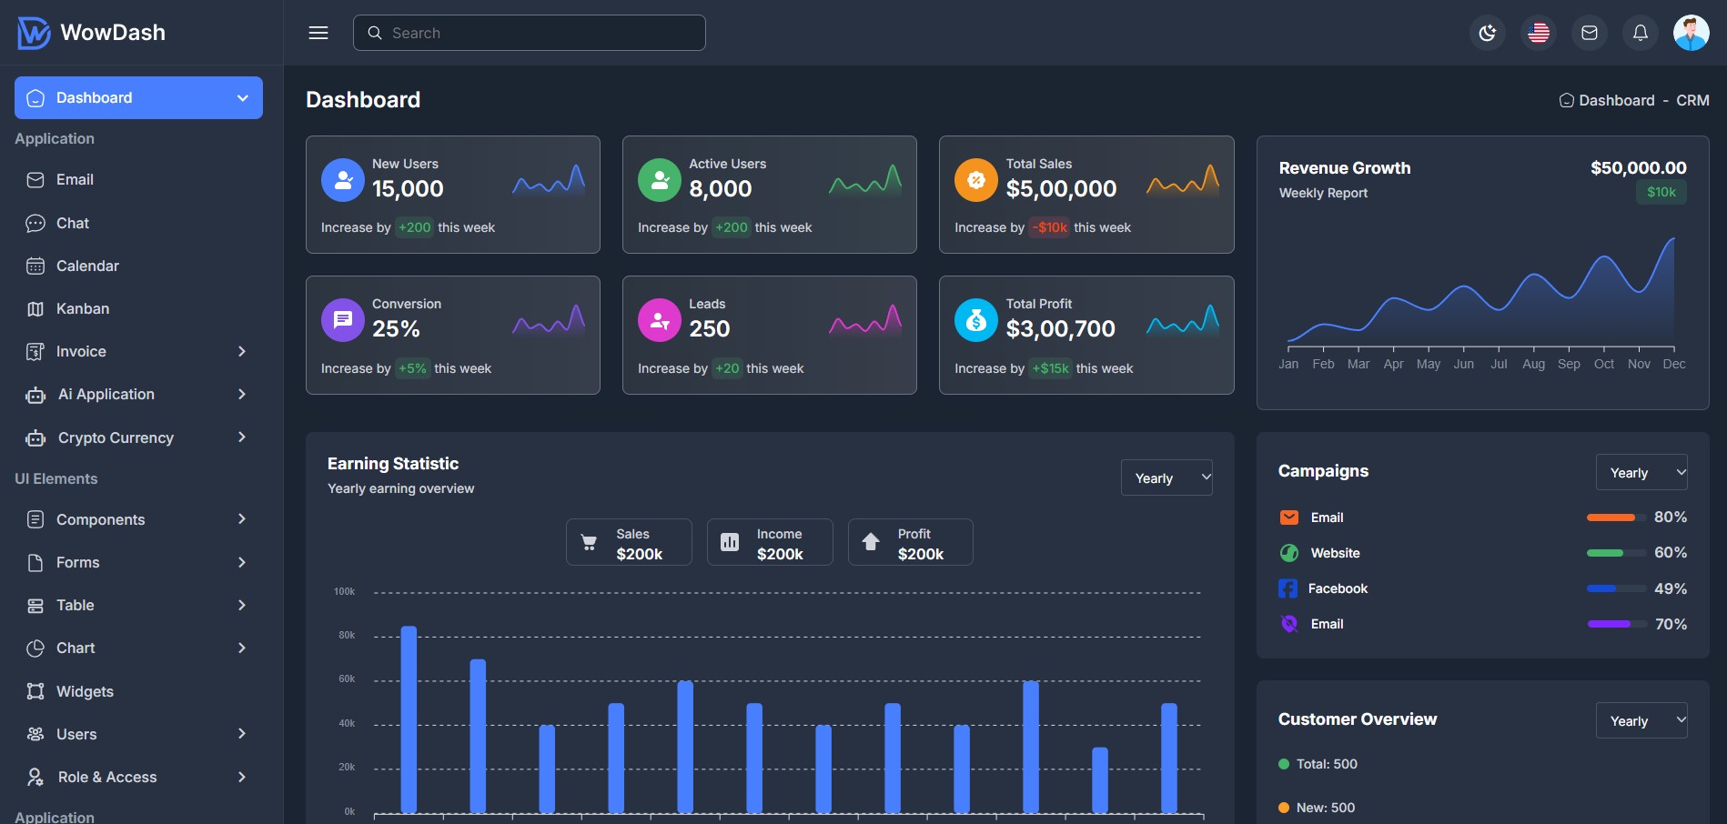This screenshot has width=1727, height=824.
Task: Collapse the Dashboard menu chevron
Action: [x=243, y=98]
